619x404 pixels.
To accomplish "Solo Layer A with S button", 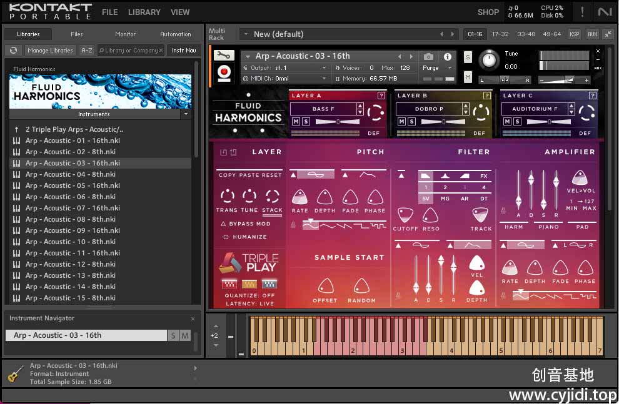I will pos(306,121).
